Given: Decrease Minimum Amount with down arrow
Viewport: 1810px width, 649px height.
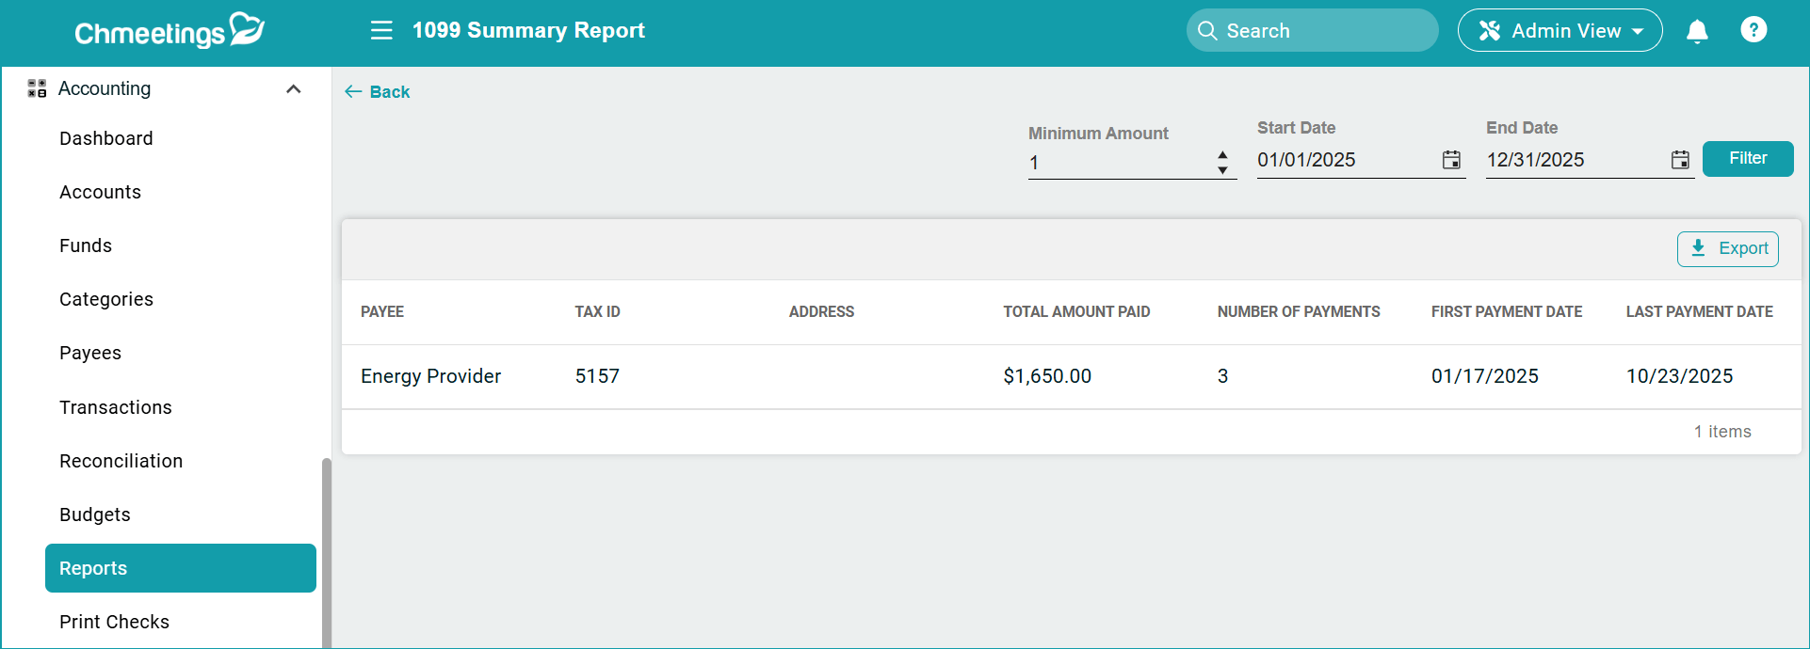Looking at the screenshot, I should pyautogui.click(x=1222, y=170).
